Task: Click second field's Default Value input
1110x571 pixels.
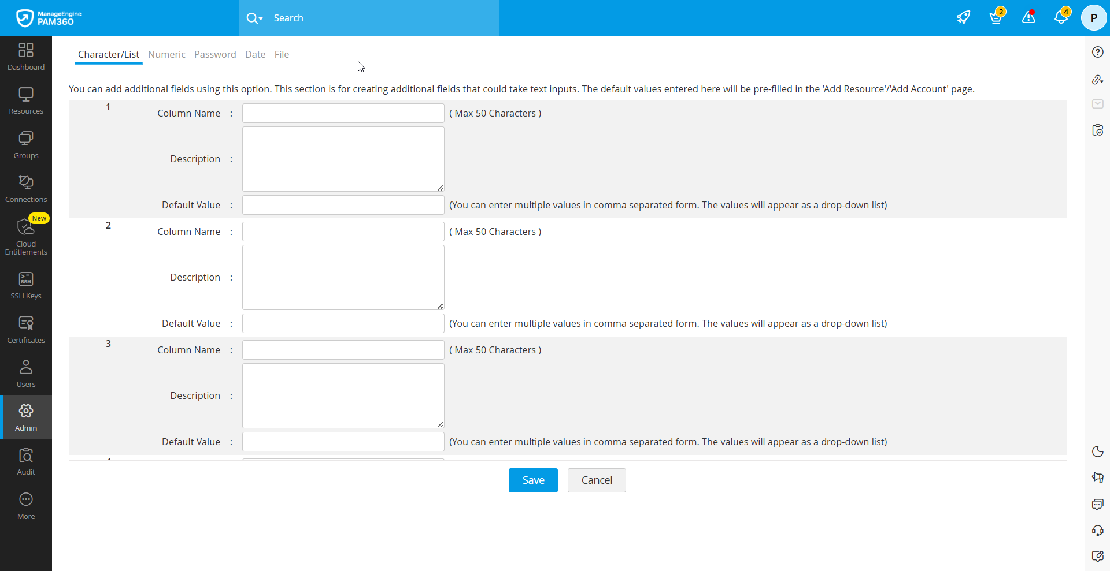Action: (x=343, y=323)
